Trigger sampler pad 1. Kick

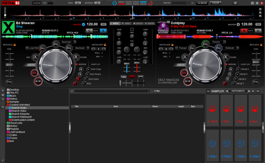pyautogui.click(x=212, y=110)
